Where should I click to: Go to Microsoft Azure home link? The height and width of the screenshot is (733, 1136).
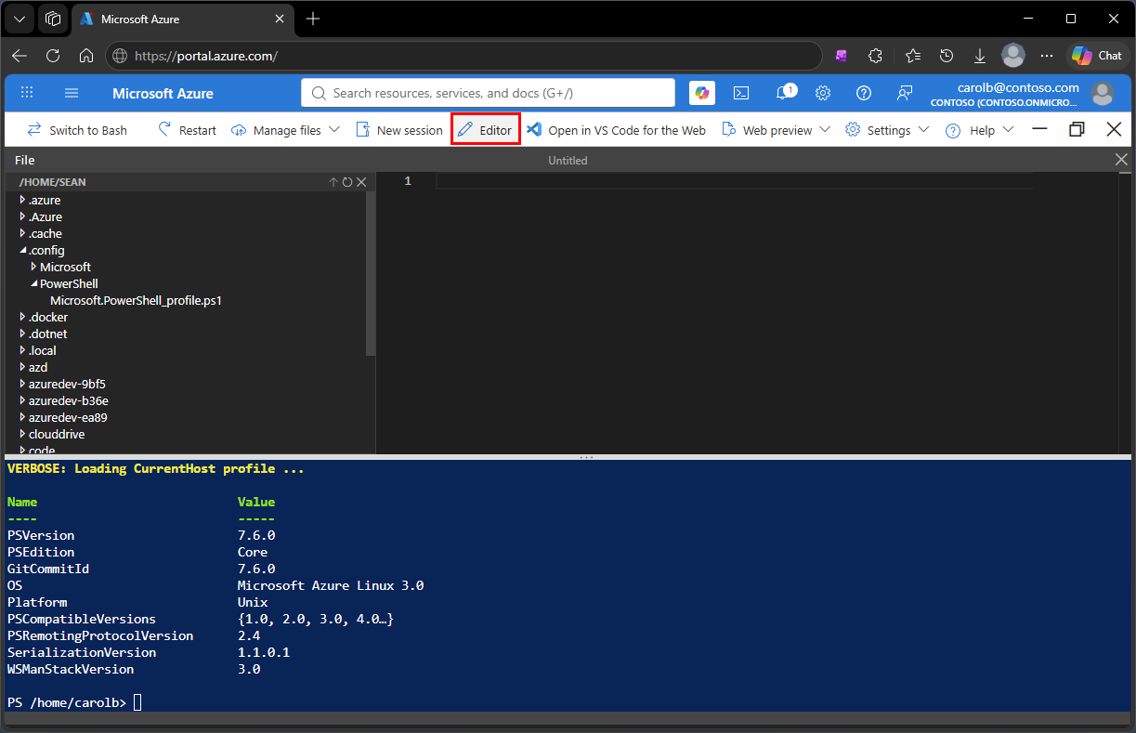click(x=163, y=93)
